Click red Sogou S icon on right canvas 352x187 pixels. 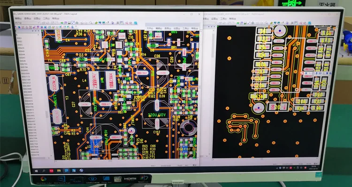pos(302,73)
